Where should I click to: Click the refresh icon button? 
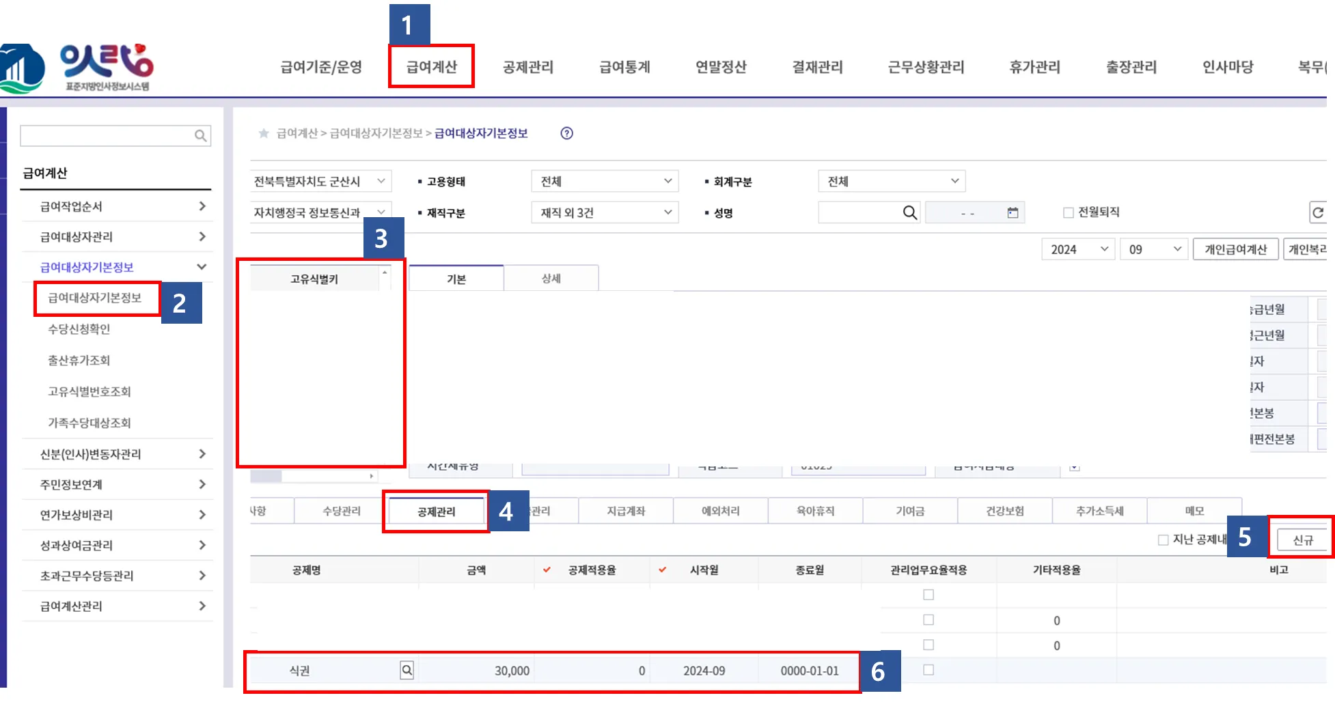point(1318,212)
